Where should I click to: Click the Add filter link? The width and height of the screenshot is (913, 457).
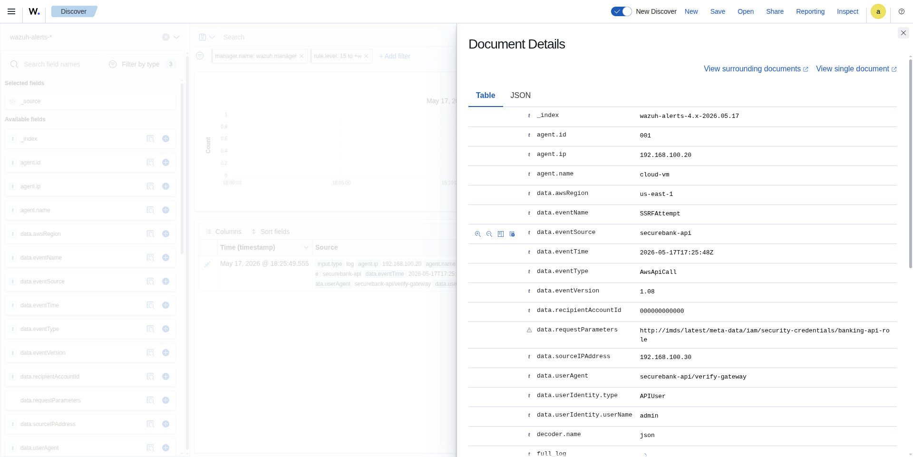click(395, 56)
